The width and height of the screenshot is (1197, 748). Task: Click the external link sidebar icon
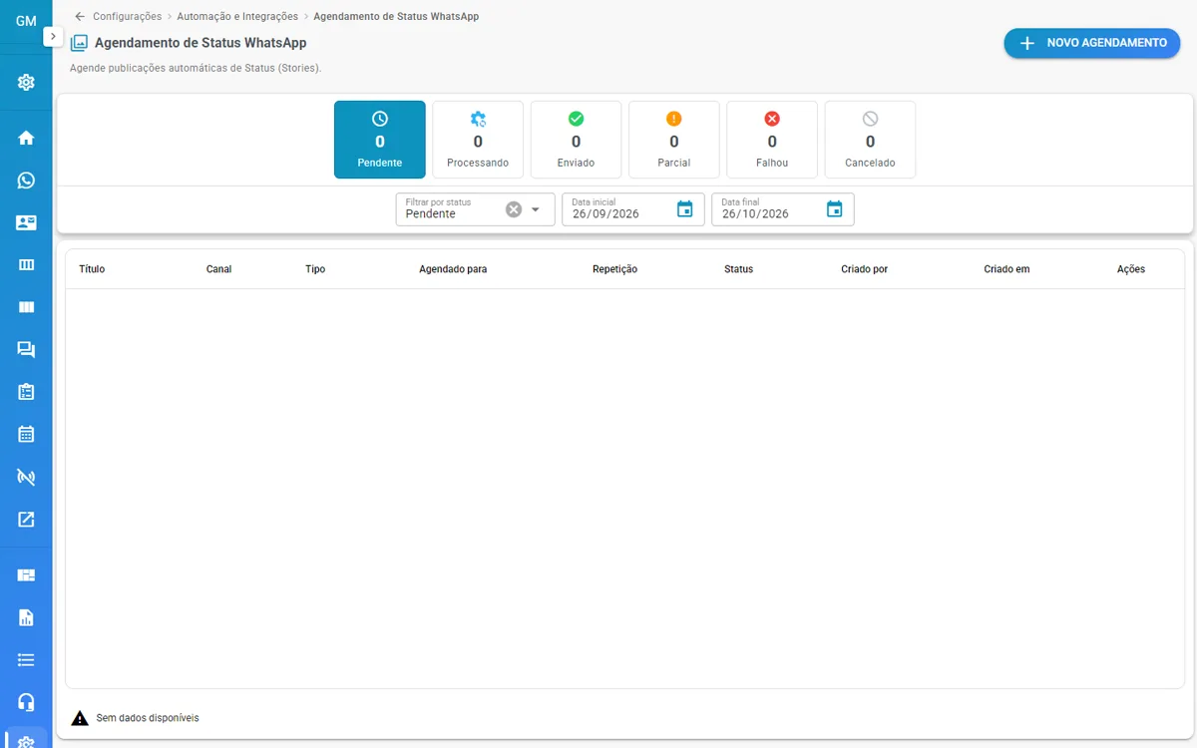pyautogui.click(x=26, y=519)
